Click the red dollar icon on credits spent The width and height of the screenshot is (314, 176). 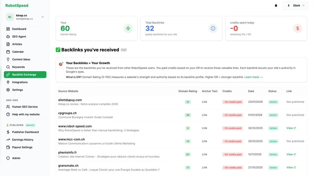(x=298, y=28)
